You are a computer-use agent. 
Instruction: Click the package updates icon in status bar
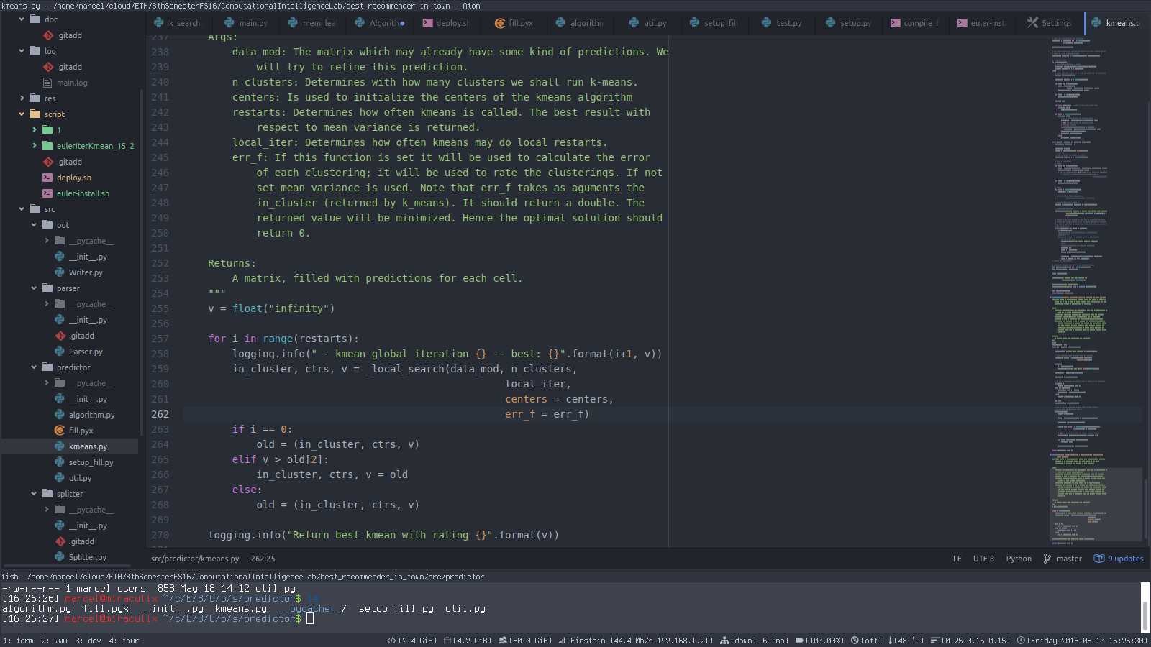[1098, 559]
